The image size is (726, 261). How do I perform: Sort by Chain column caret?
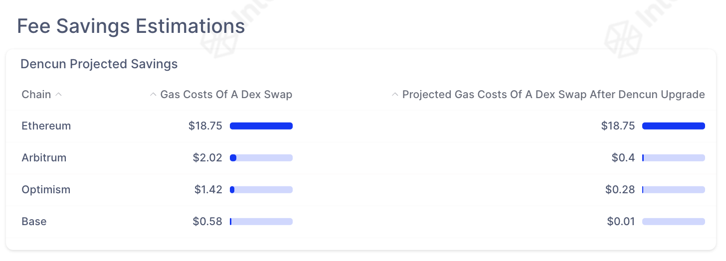pos(58,94)
